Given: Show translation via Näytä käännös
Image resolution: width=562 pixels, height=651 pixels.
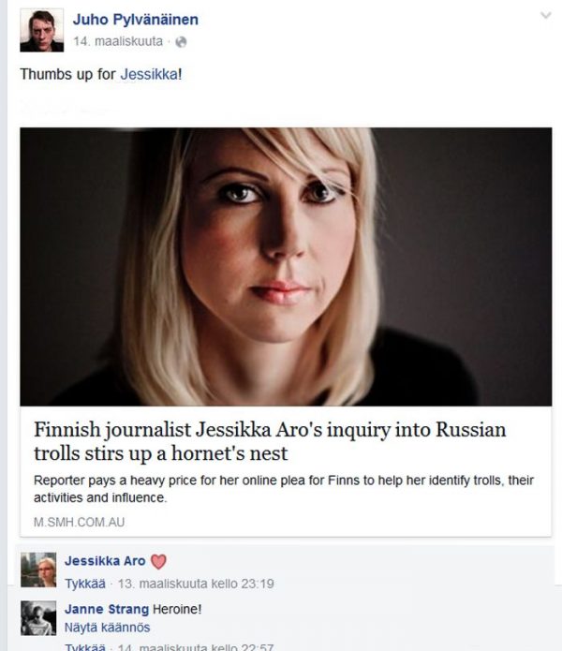Looking at the screenshot, I should [x=107, y=628].
